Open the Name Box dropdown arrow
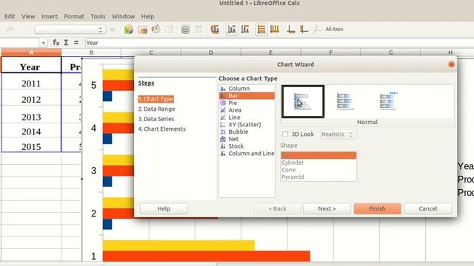474x266 pixels. 44,43
